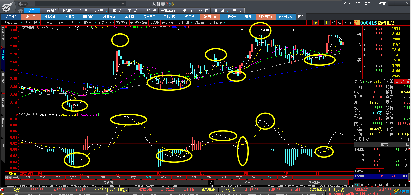This screenshot has width=411, height=195.
Task: Click the 创业板指 ticker in the status bar
Action: (227, 190)
